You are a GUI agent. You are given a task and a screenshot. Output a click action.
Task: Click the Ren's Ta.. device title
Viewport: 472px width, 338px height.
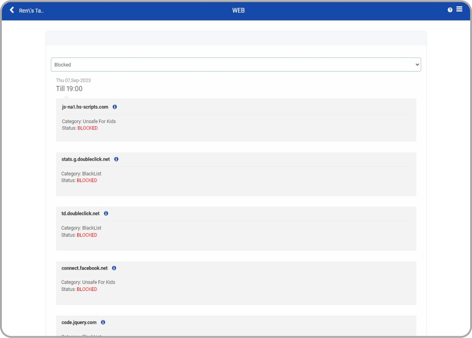[x=31, y=10]
